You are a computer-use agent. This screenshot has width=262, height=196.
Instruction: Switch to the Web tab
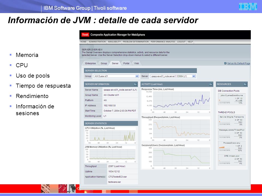point(136,63)
